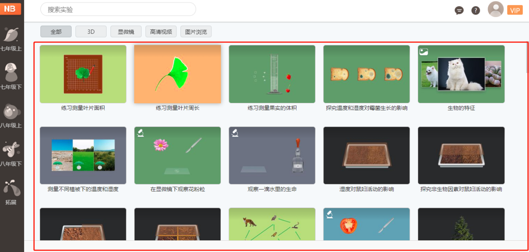Image resolution: width=529 pixels, height=252 pixels.
Task: Select the 图片浏览 filter
Action: click(x=196, y=32)
